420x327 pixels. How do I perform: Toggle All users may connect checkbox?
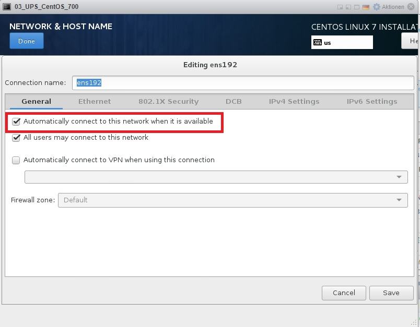click(16, 138)
